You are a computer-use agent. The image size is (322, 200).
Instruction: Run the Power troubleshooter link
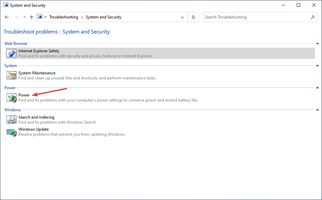24,95
